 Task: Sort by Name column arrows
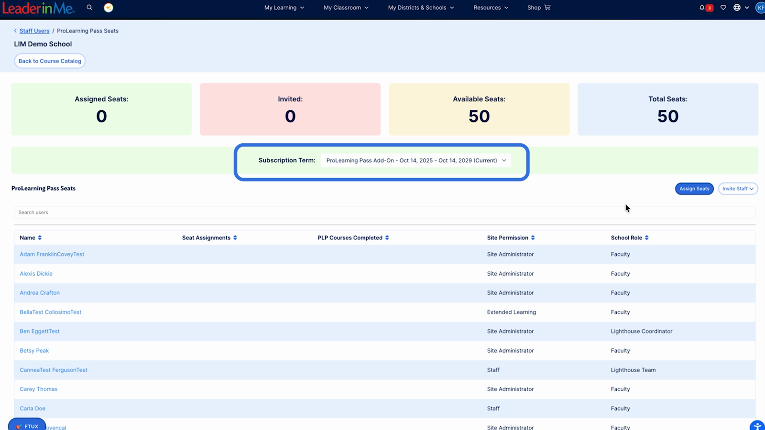[40, 238]
